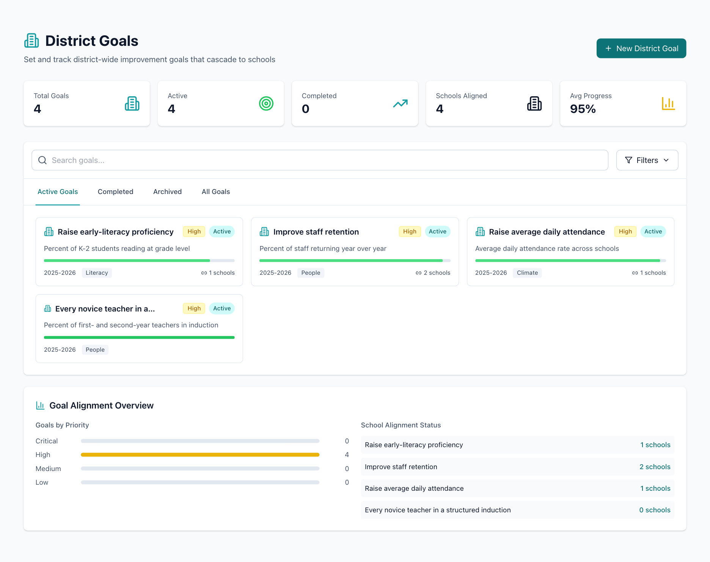Click the funnel icon in Filters
This screenshot has height=562, width=710.
click(628, 160)
